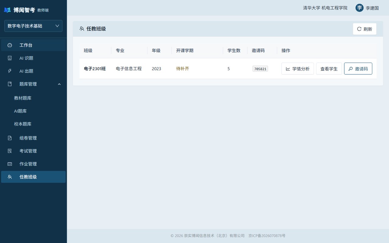Click the 博闻智考 logo icon
The width and height of the screenshot is (389, 243).
pyautogui.click(x=7, y=10)
